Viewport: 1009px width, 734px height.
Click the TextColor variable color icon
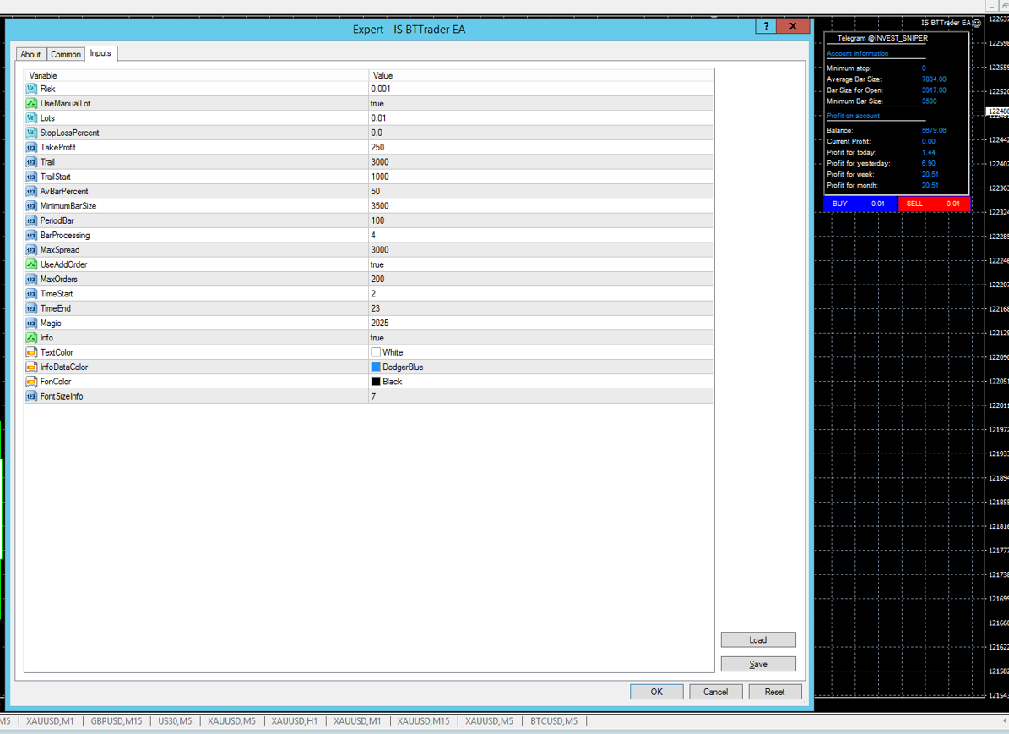pyautogui.click(x=31, y=352)
